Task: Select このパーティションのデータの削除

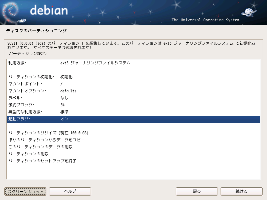Action: [133, 147]
